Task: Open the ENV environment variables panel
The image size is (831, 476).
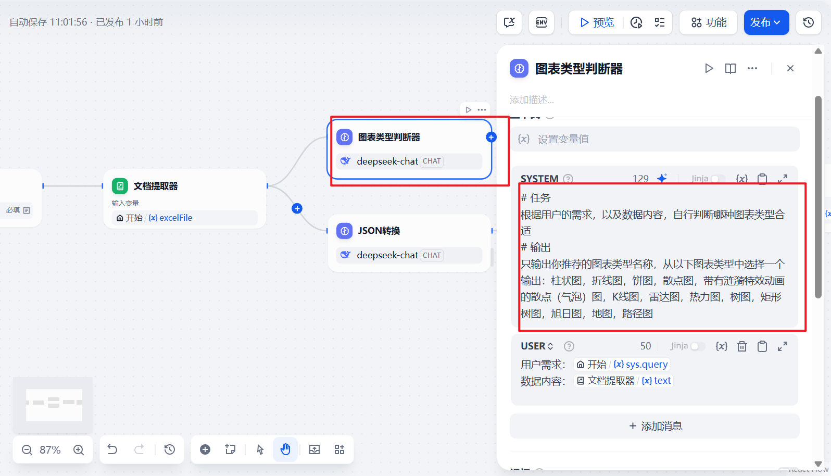Action: point(542,22)
